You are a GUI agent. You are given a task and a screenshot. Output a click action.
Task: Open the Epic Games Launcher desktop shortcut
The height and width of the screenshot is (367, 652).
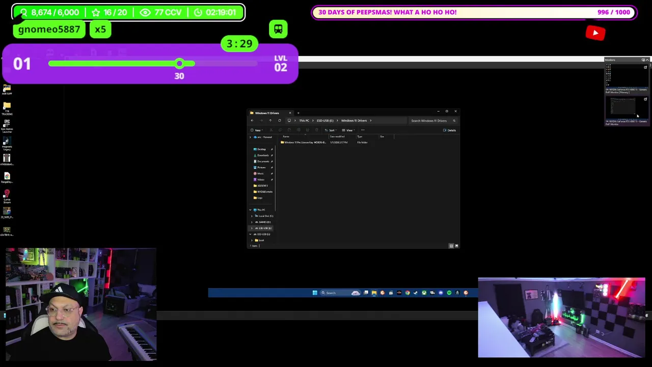coord(7,126)
